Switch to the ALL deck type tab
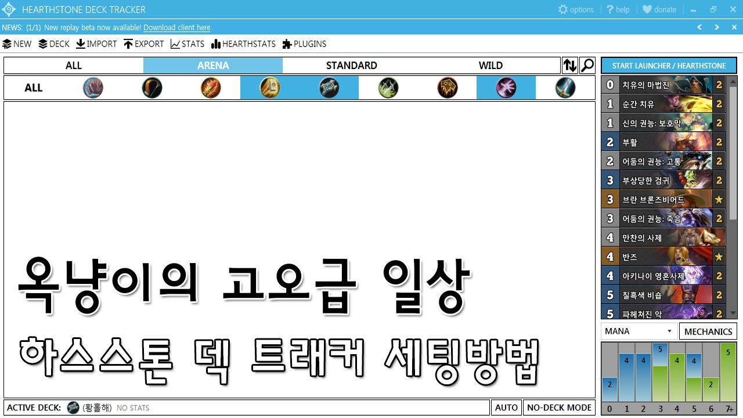Screen dimensions: 743x418 point(74,66)
